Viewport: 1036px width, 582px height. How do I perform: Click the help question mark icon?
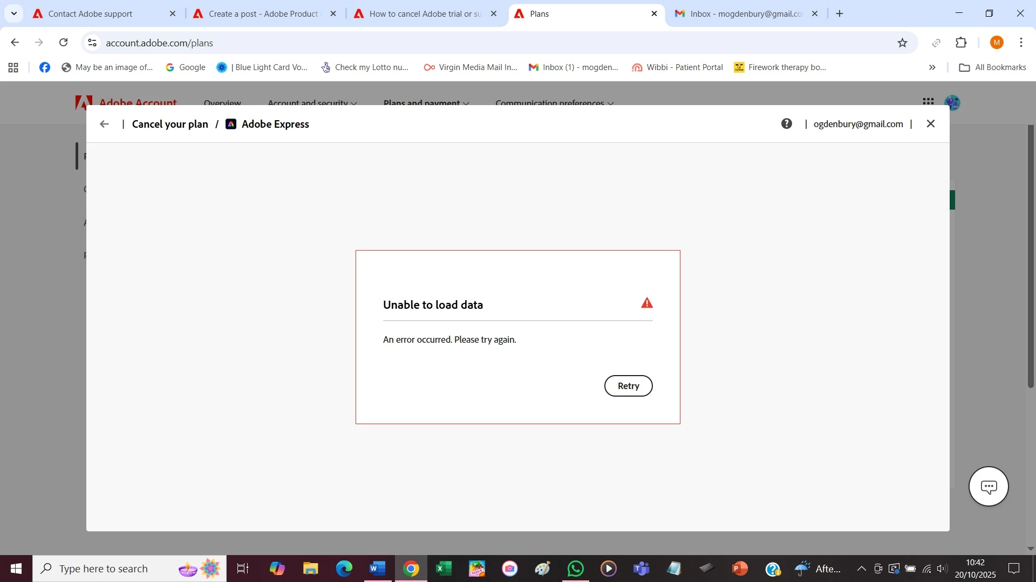(x=786, y=124)
